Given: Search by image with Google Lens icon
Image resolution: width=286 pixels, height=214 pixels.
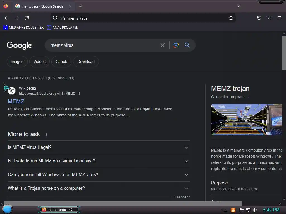Looking at the screenshot, I should [176, 45].
